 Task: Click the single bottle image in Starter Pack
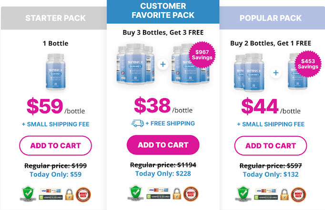click(56, 71)
